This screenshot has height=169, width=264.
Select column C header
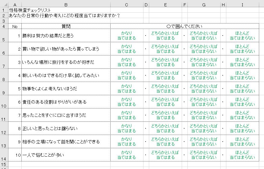[127, 5]
